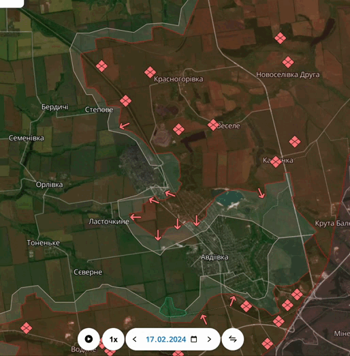Click the Красногорівка village label

click(178, 79)
